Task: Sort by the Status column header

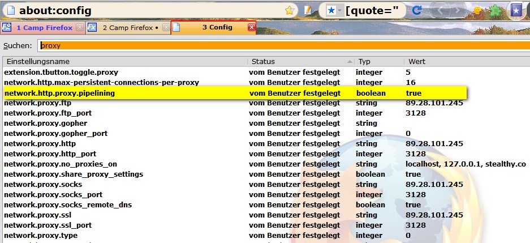Action: pyautogui.click(x=301, y=62)
